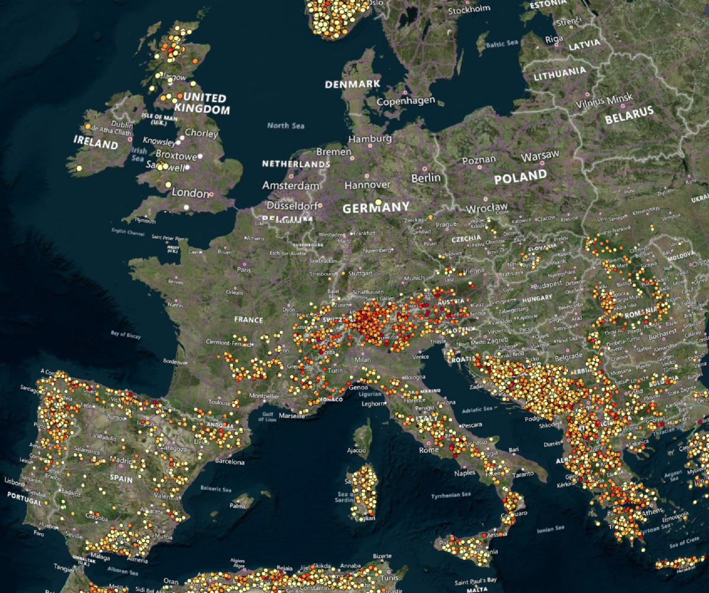The image size is (709, 593).
Task: Click the Barcelona city label
Action: click(229, 462)
